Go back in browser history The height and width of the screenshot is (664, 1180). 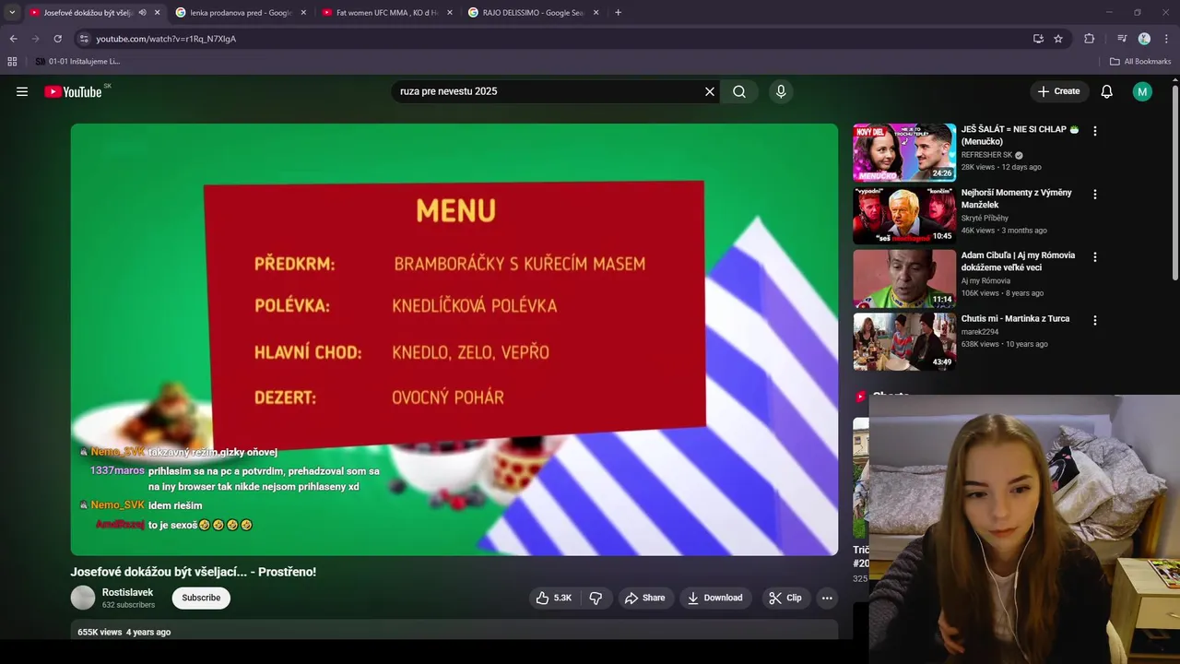pyautogui.click(x=13, y=39)
